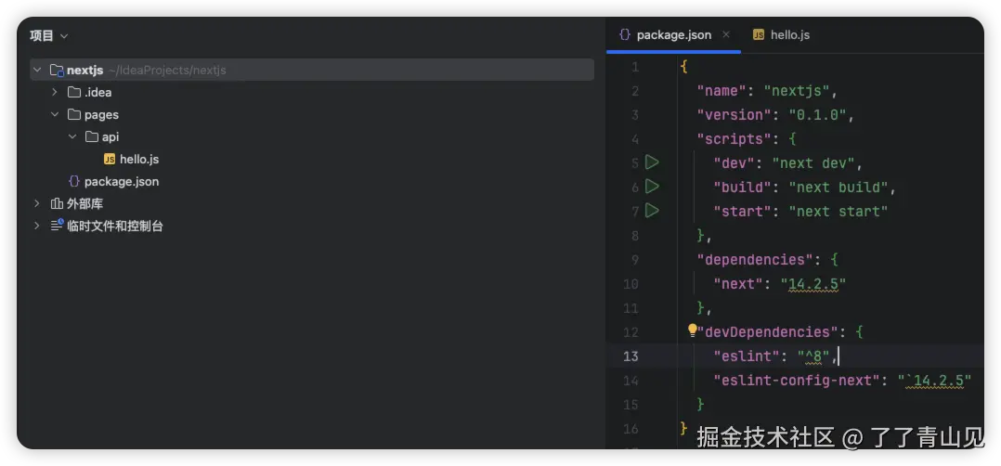This screenshot has height=466, width=1001.
Task: Select the api folder label
Action: (x=110, y=137)
